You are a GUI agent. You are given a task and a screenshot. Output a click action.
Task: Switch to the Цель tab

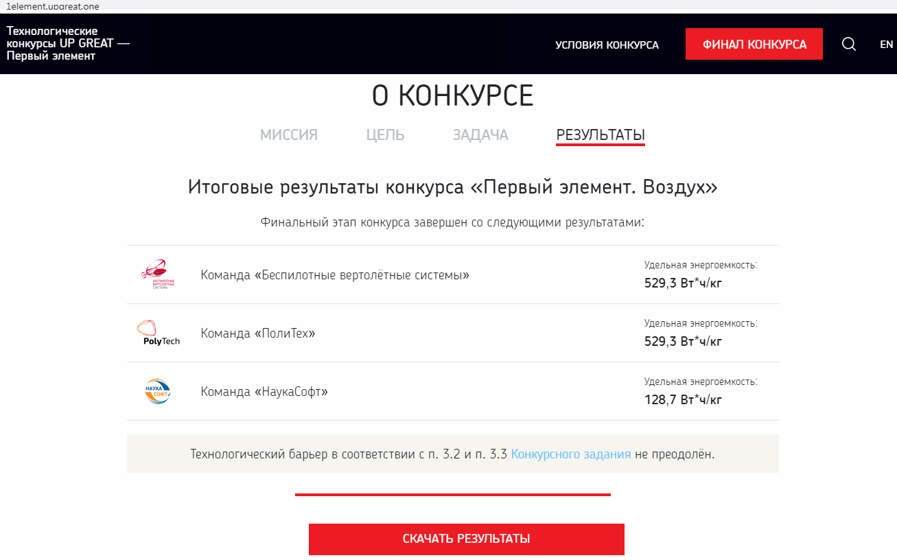coord(385,135)
